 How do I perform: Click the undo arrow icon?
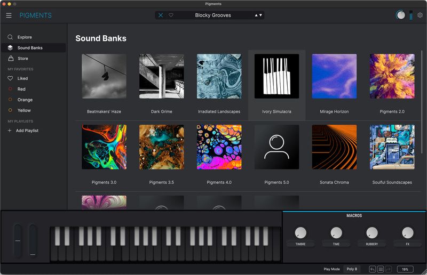coord(372,269)
